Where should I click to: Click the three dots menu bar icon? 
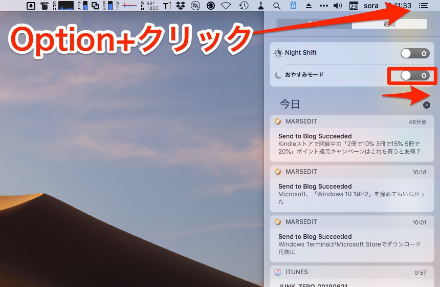coord(323,6)
